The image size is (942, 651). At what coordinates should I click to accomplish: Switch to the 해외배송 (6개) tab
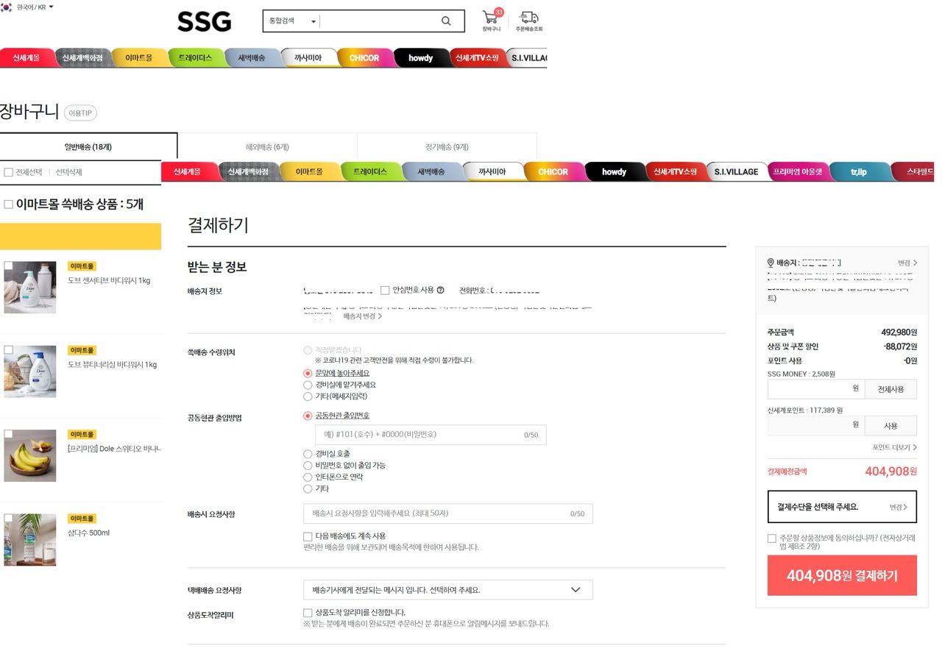(x=267, y=147)
